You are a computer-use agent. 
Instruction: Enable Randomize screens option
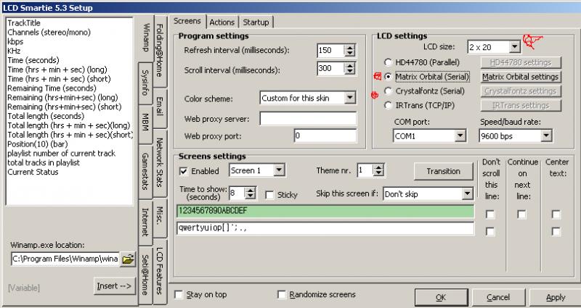283,295
